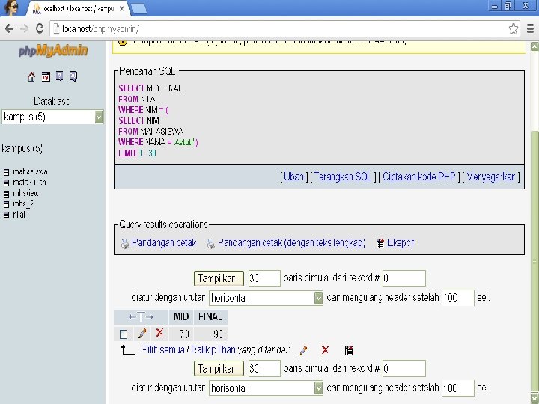Open the phpMyAdmin documentation icon

[x=59, y=76]
